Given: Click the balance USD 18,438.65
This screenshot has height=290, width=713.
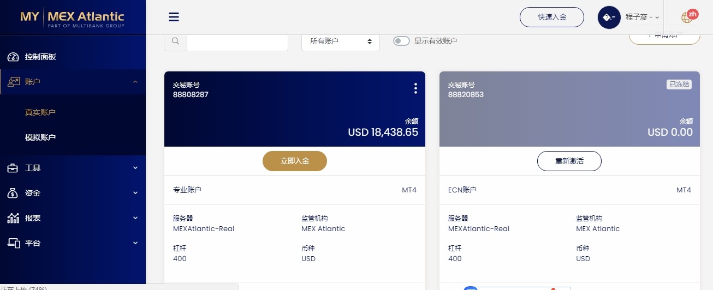Looking at the screenshot, I should (383, 132).
